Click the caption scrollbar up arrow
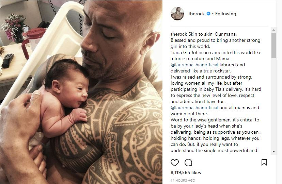This screenshot has height=184, width=282. [273, 30]
